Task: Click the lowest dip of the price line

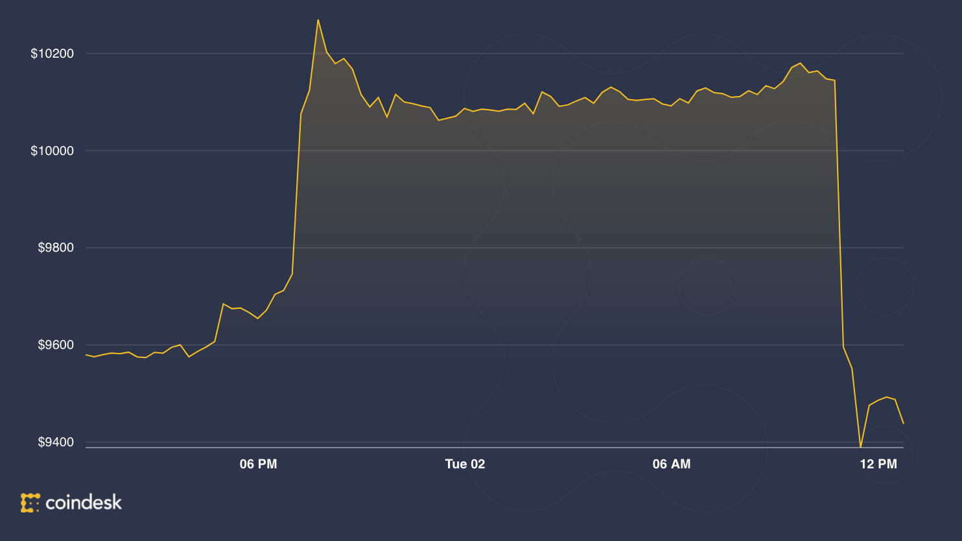Action: 860,447
